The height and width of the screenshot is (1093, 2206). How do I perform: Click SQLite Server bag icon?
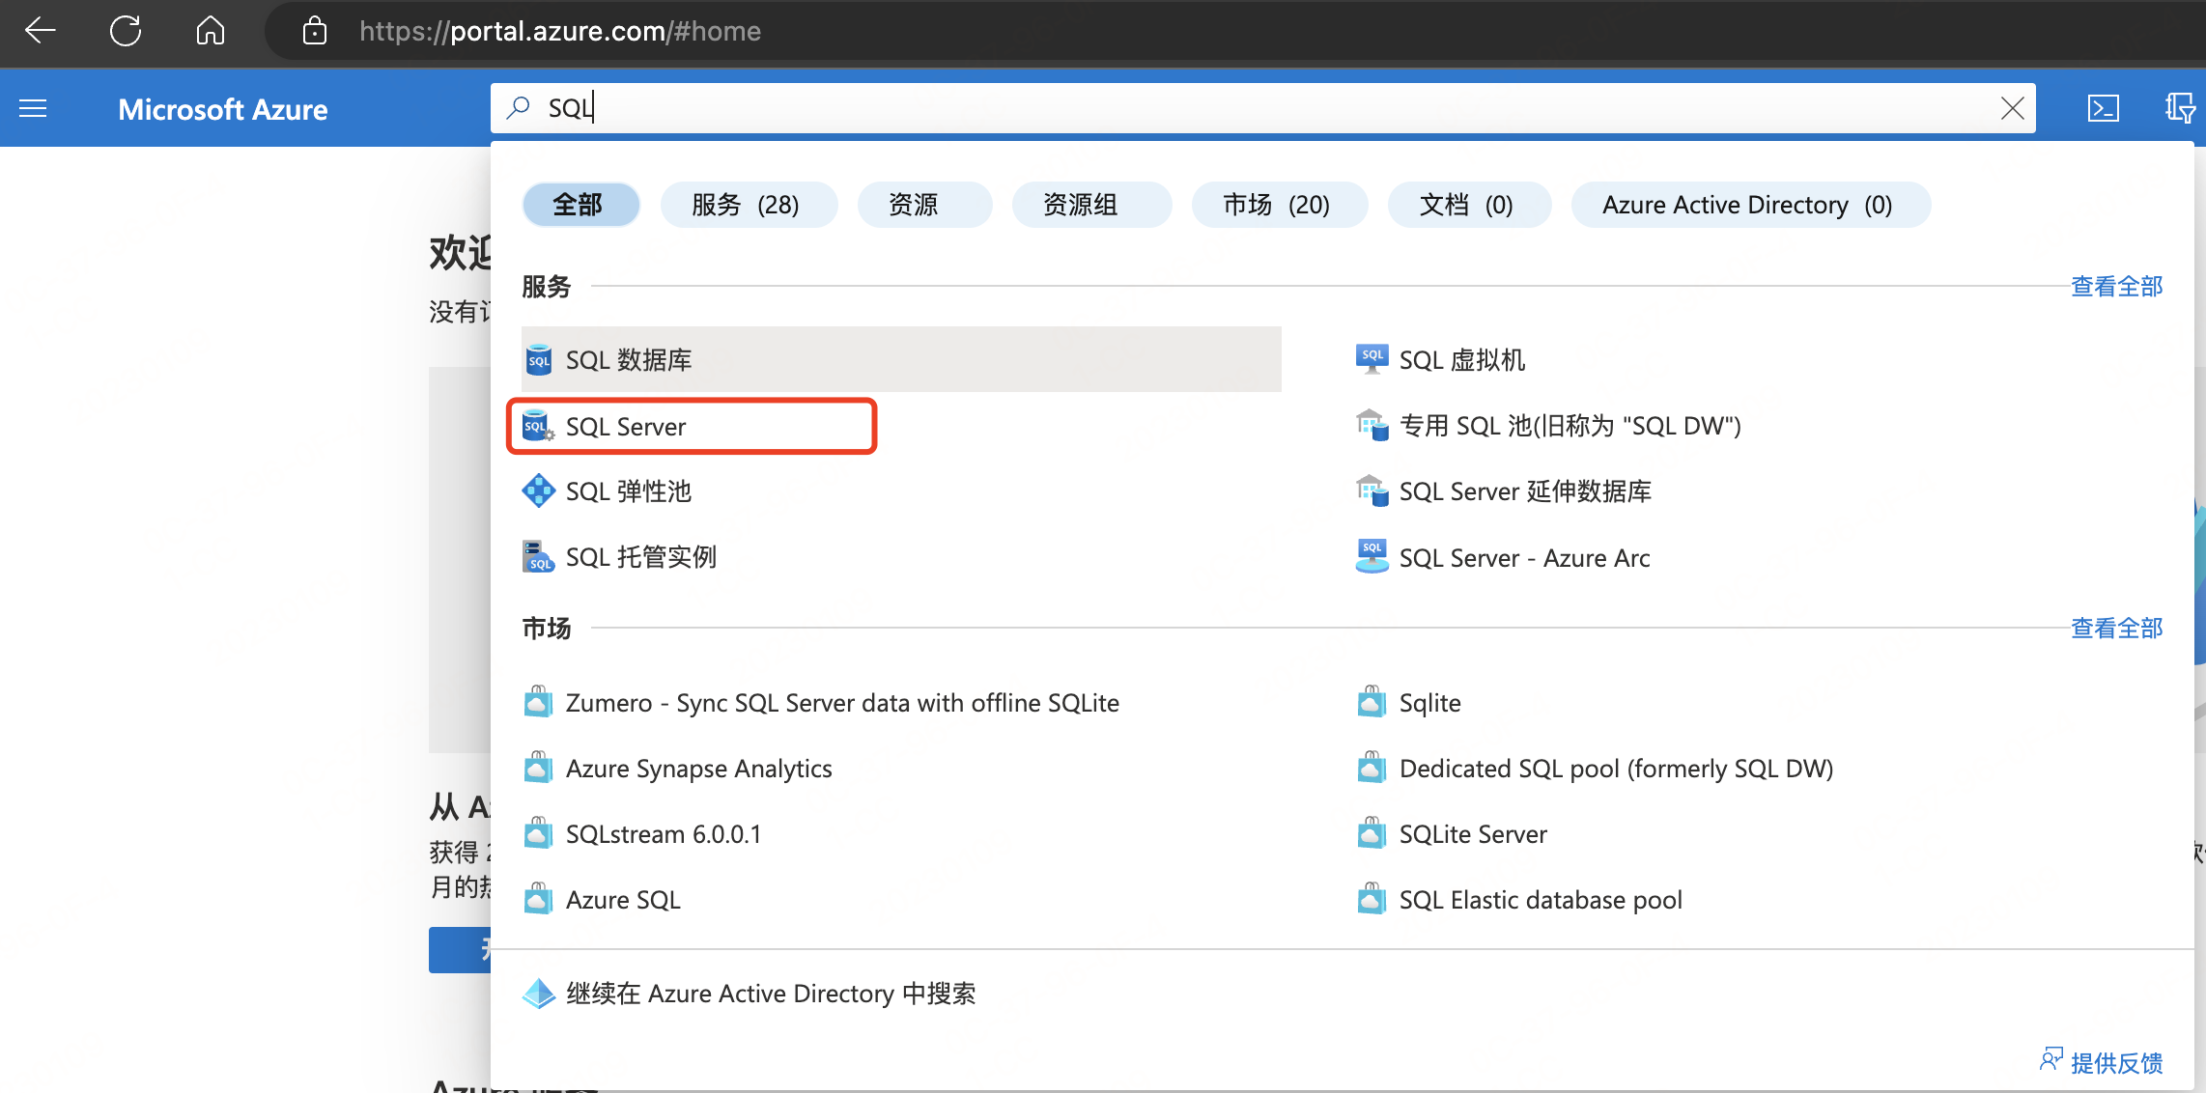click(x=1372, y=833)
